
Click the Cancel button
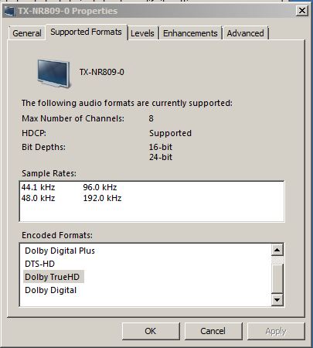[x=213, y=331]
